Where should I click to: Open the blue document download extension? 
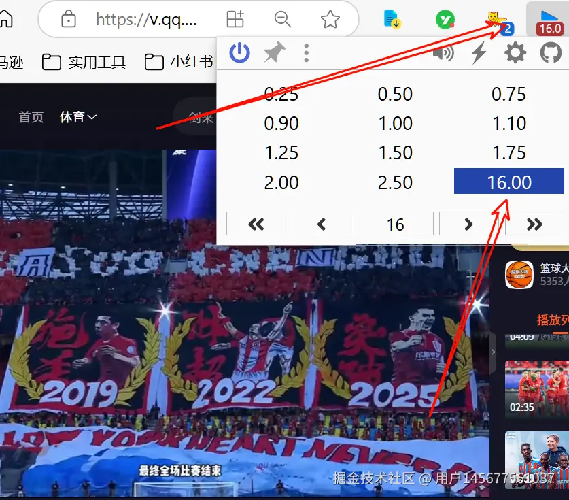pos(392,19)
